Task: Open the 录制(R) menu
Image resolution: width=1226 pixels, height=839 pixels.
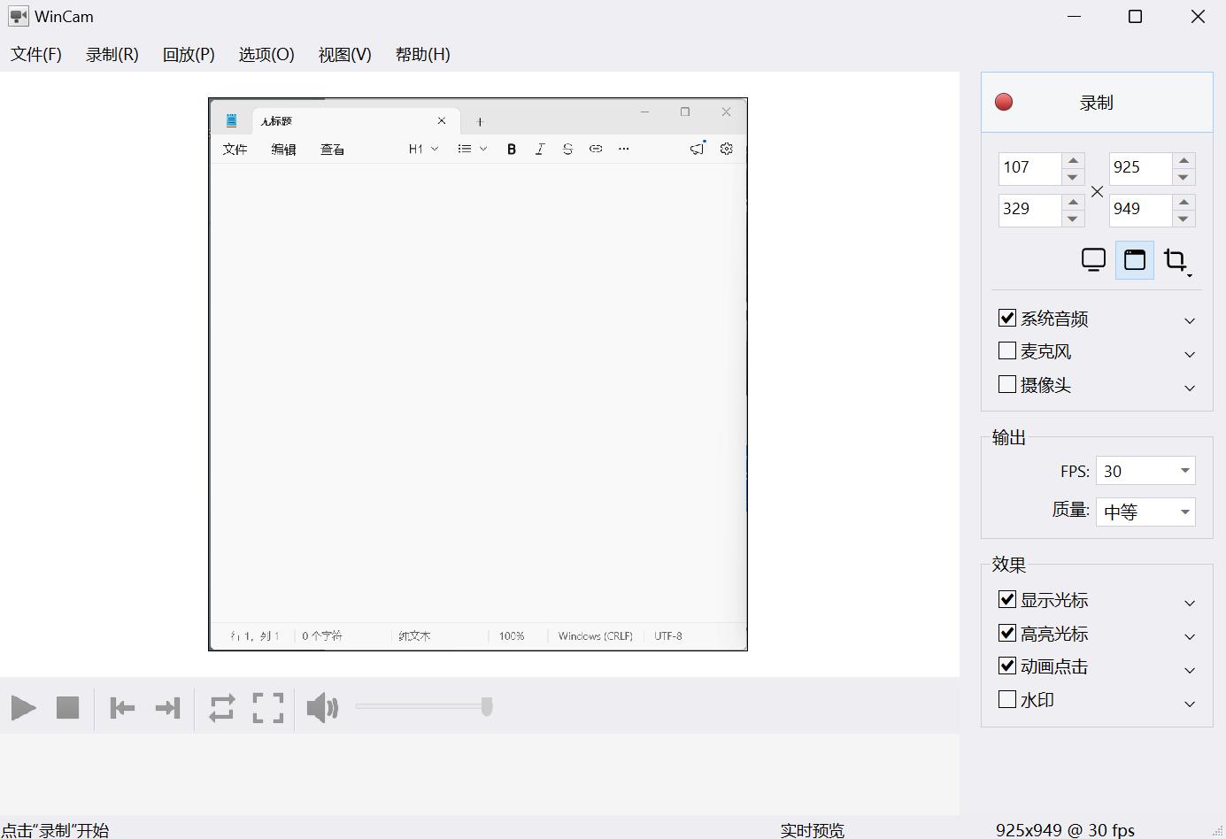Action: point(112,54)
